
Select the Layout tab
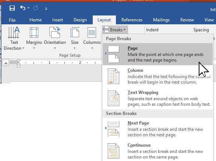point(104,20)
